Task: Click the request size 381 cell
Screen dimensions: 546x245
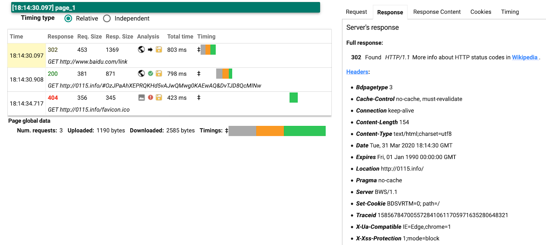Action: (82, 73)
